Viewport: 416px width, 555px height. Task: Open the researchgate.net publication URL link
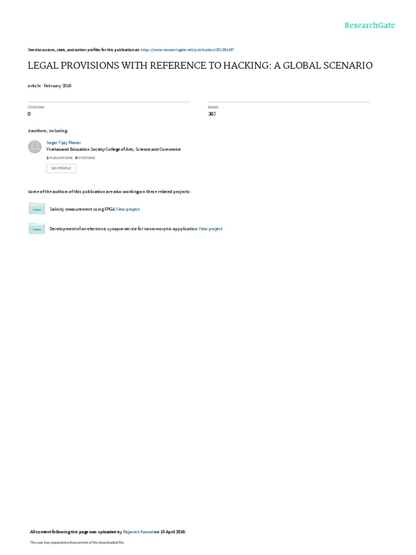(x=187, y=50)
